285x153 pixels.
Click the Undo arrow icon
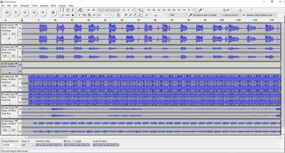click(x=106, y=15)
